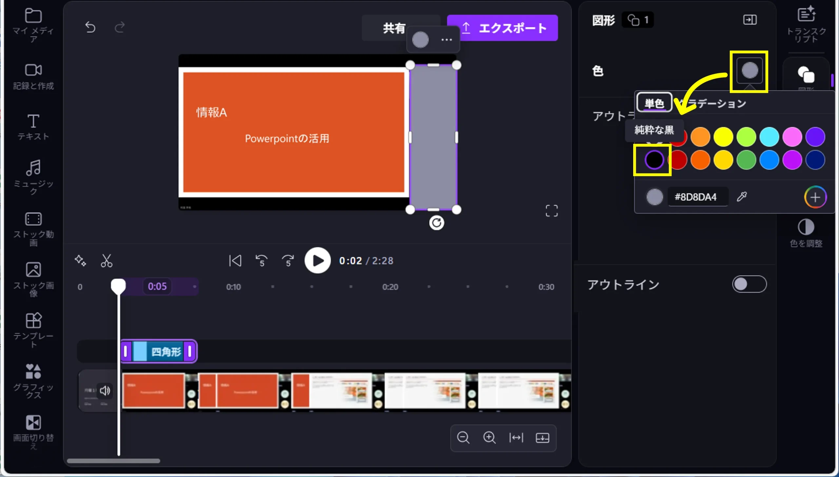Mute the video track audio
The width and height of the screenshot is (839, 477).
[x=105, y=390]
